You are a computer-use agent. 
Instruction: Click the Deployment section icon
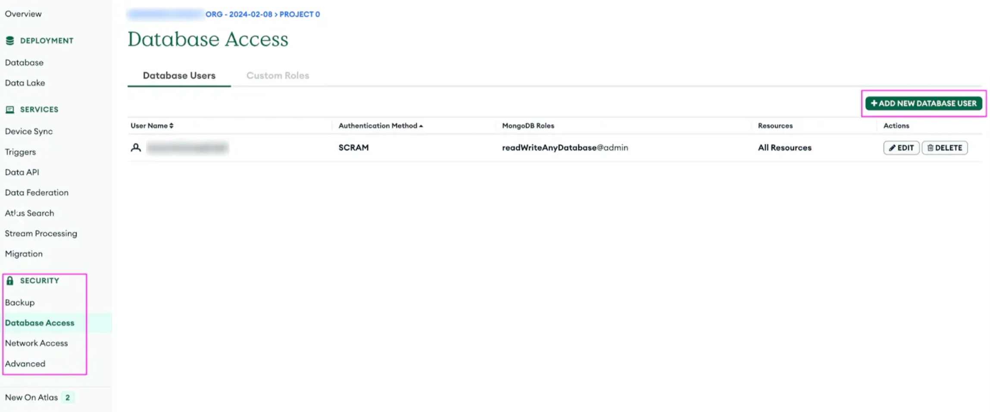[10, 40]
